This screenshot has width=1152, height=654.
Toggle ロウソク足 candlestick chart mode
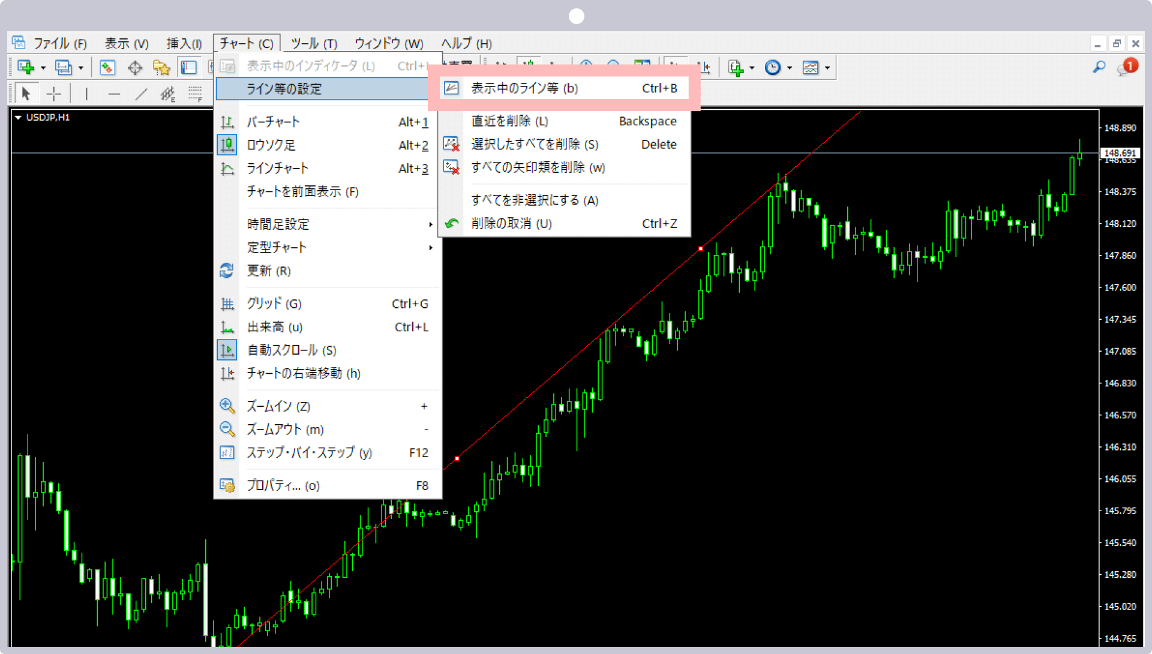(328, 145)
